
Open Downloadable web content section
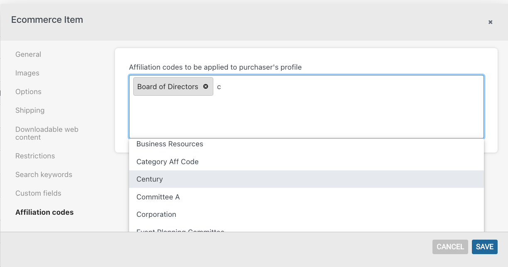pos(47,133)
